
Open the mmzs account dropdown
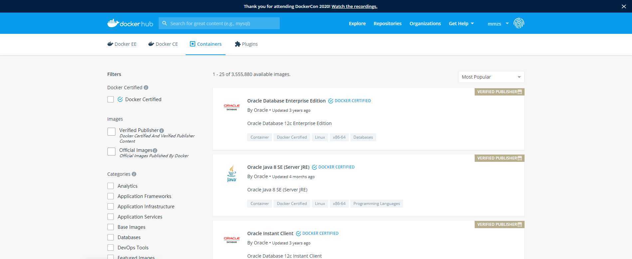(x=498, y=24)
